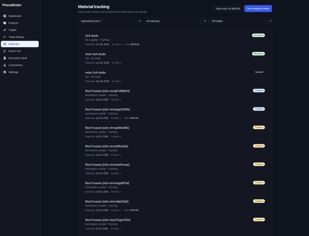Image resolution: width=309 pixels, height=236 pixels.
Task: Click the Needed status label on the more 2x4 studs order
Action: (259, 72)
